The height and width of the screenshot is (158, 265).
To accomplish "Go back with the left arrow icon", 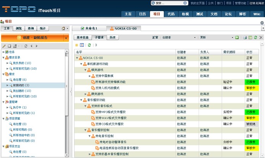I will click(x=31, y=46).
